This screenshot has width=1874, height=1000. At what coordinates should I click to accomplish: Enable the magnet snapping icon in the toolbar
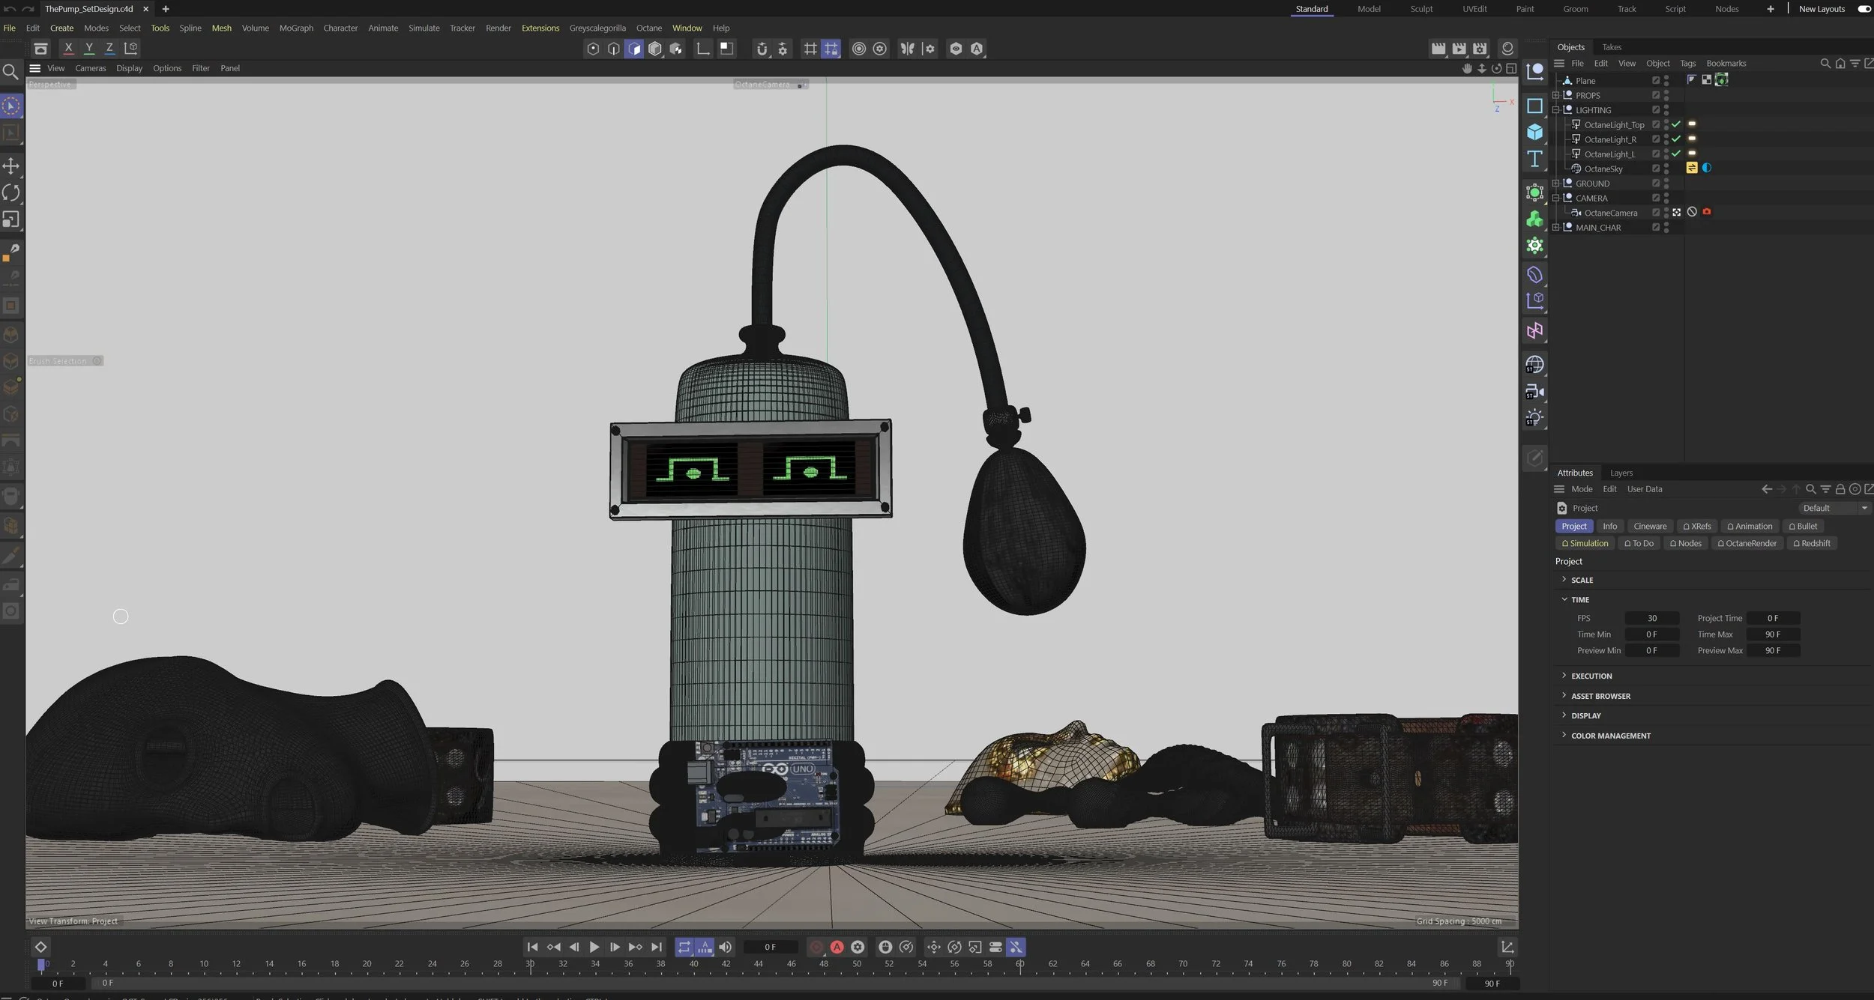tap(762, 49)
